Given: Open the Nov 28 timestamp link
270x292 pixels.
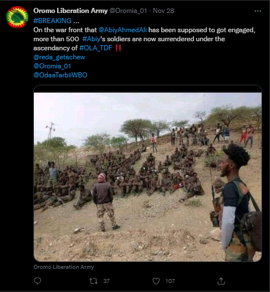Looking at the screenshot, I should [163, 11].
